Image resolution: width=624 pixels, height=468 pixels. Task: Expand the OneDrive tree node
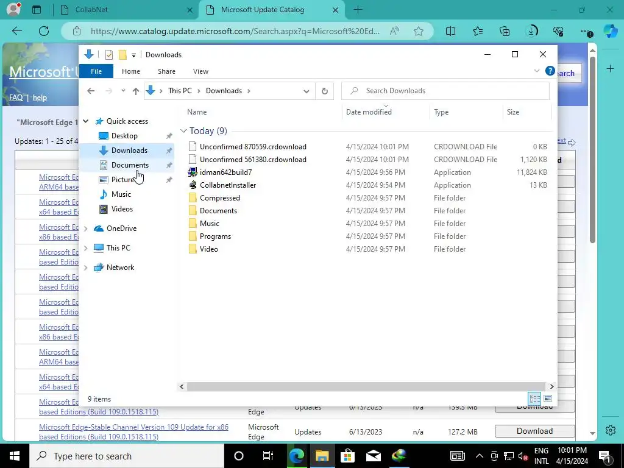pos(85,229)
